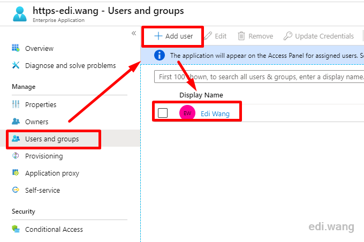Click the Diagnose and solve problems wrench icon
The width and height of the screenshot is (364, 242).
click(x=16, y=65)
